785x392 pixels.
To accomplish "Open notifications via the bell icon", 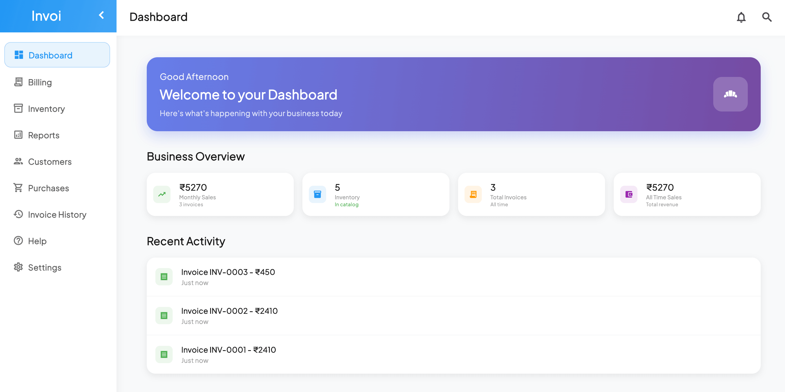I will pos(741,17).
